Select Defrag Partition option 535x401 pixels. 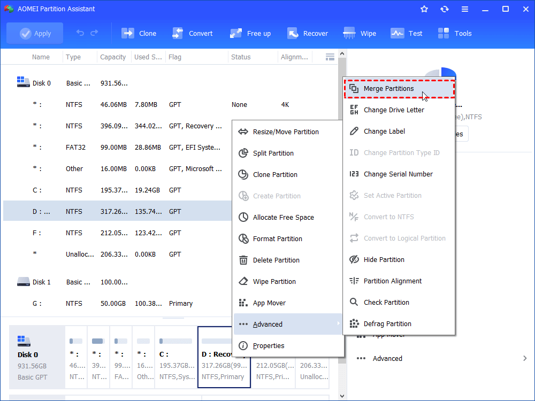(399, 323)
